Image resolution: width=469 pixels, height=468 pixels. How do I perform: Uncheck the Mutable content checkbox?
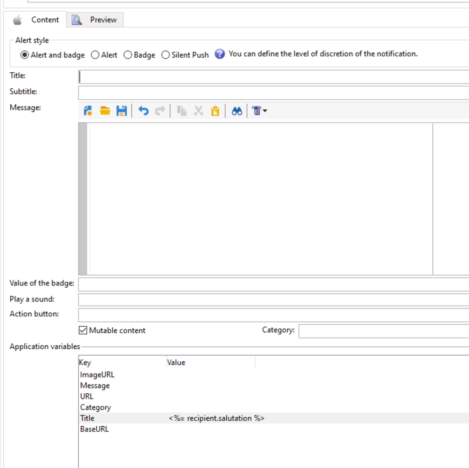[x=83, y=330]
